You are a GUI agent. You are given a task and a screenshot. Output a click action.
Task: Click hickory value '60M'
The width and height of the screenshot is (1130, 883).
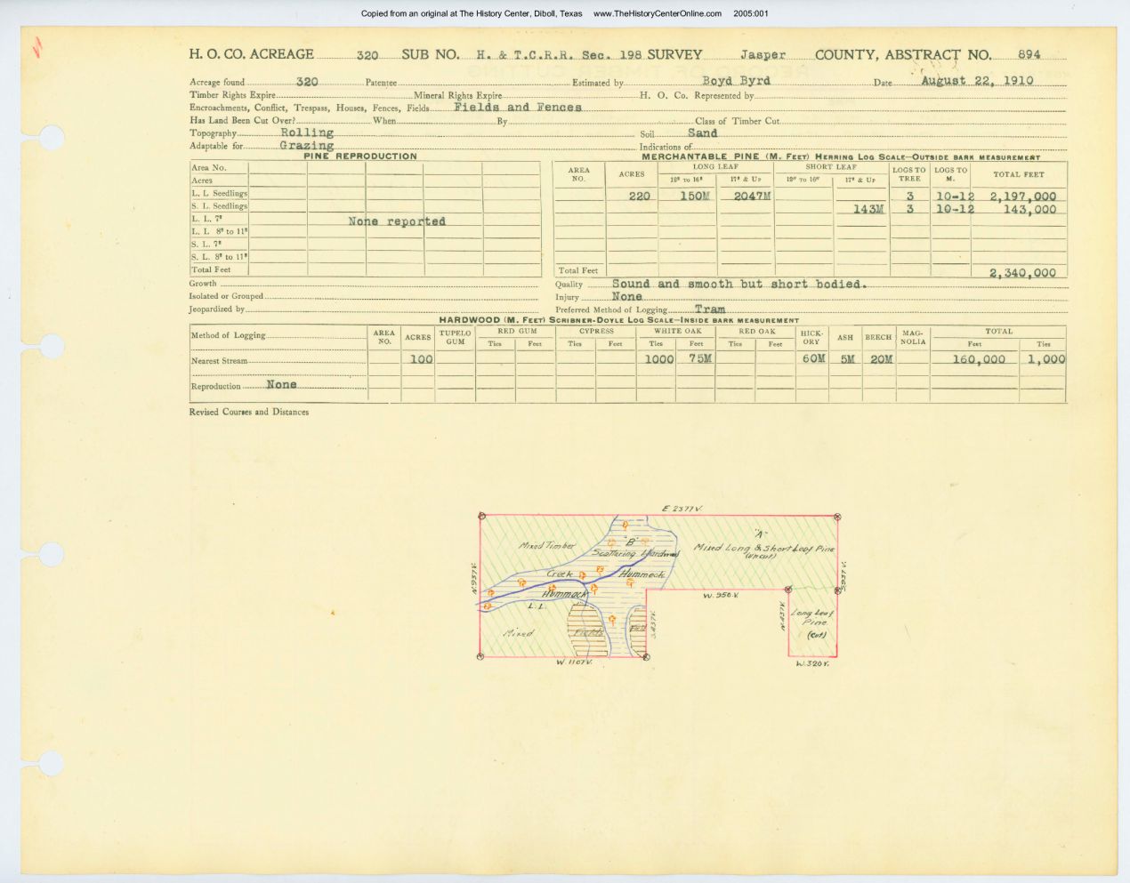point(814,359)
